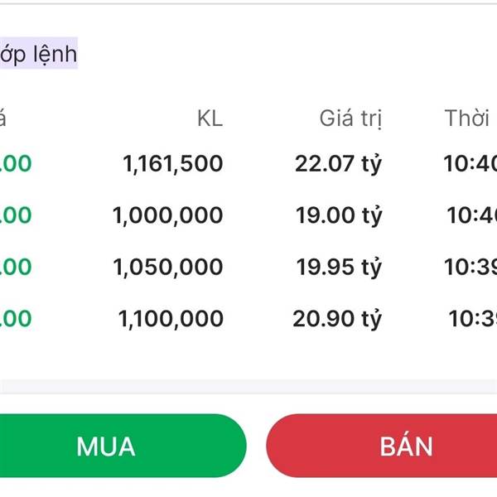Sort by the KL column header
This screenshot has height=497, width=497.
210,118
